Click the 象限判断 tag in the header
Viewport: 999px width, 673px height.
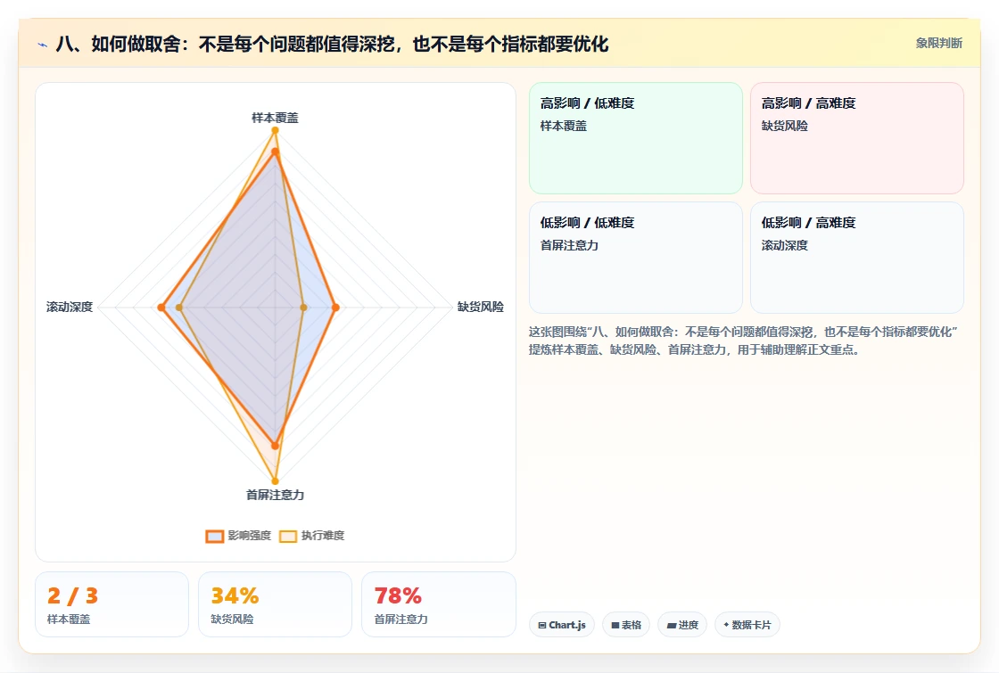click(939, 44)
